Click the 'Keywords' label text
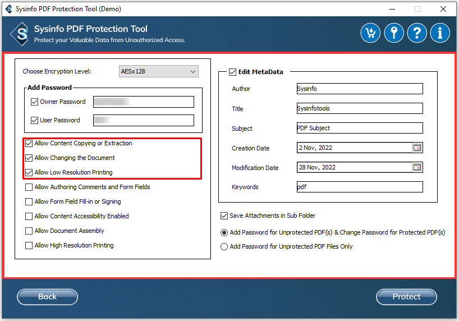Screen dimensions: 459x321 click(x=245, y=187)
